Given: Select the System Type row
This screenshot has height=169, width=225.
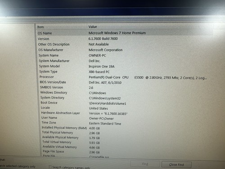Looking at the screenshot, I should (x=48, y=72).
